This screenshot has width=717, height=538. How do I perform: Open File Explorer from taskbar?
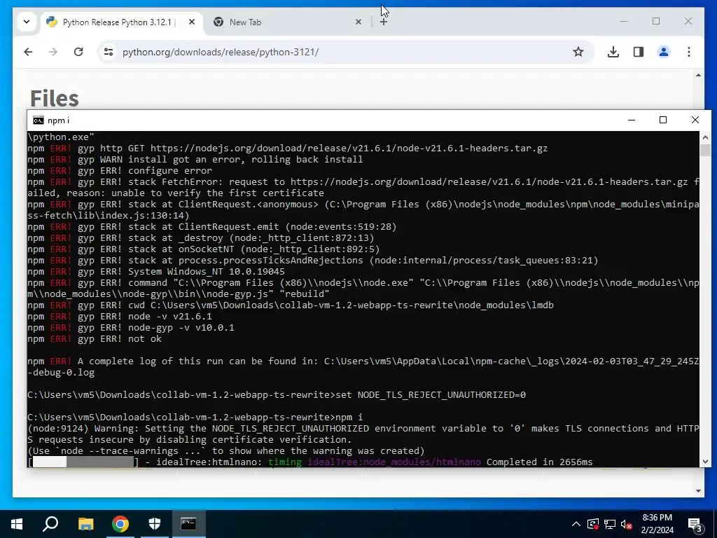click(85, 524)
